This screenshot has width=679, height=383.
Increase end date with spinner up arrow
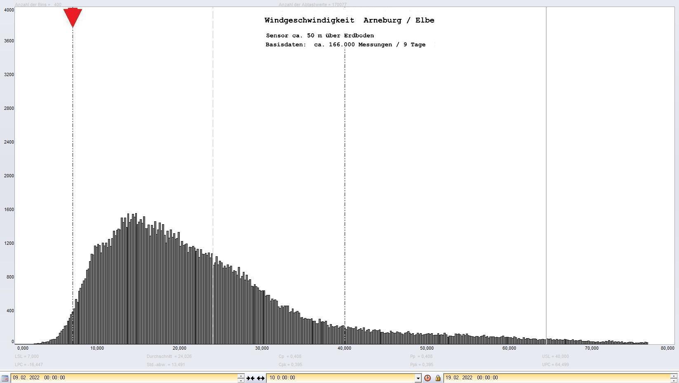click(674, 376)
